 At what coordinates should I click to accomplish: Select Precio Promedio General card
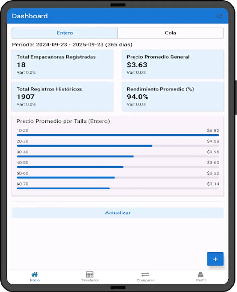pyautogui.click(x=173, y=65)
